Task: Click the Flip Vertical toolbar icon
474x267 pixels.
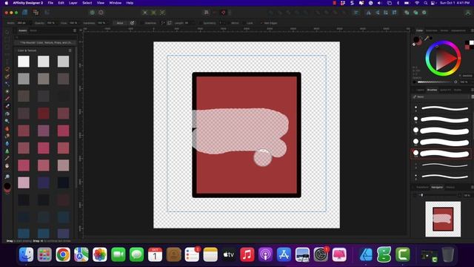Action: tap(377, 13)
